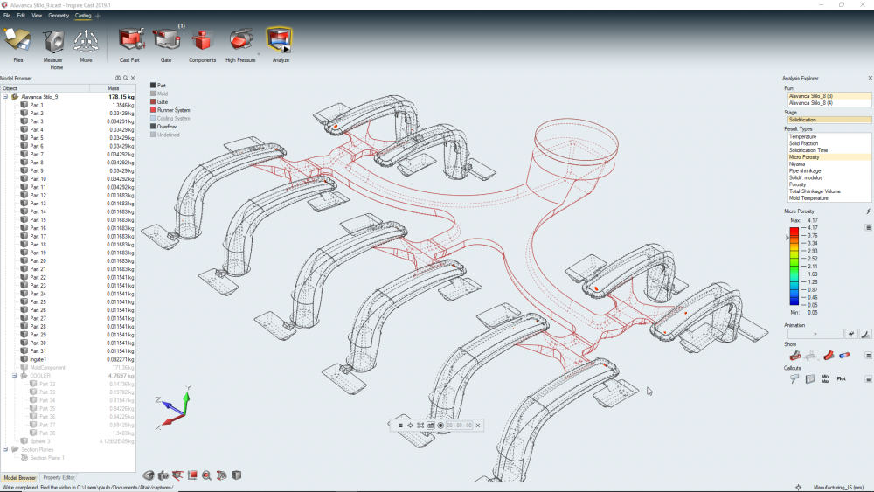Toggle Part legend visibility
The image size is (874, 492).
tap(153, 86)
